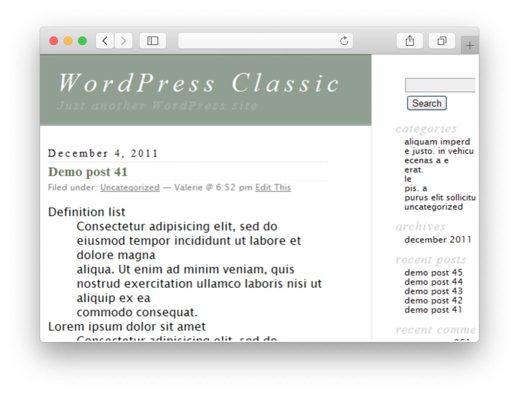Image resolution: width=519 pixels, height=395 pixels.
Task: Select the aliquam imperd category
Action: click(x=437, y=142)
